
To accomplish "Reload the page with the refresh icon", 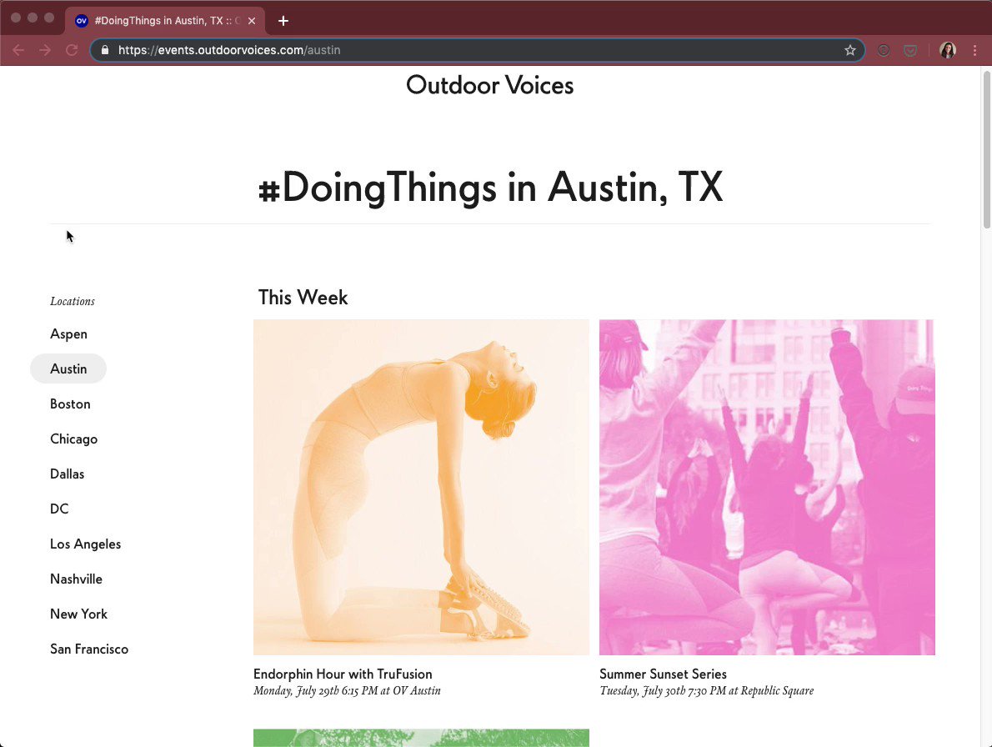I will 72,50.
